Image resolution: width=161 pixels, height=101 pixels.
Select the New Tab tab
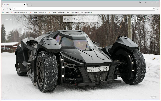point(14,5)
